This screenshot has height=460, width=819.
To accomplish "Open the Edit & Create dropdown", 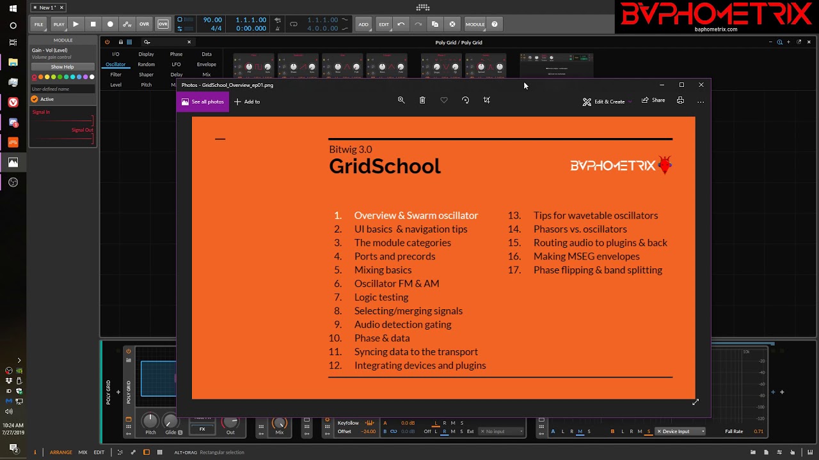I will [x=607, y=102].
